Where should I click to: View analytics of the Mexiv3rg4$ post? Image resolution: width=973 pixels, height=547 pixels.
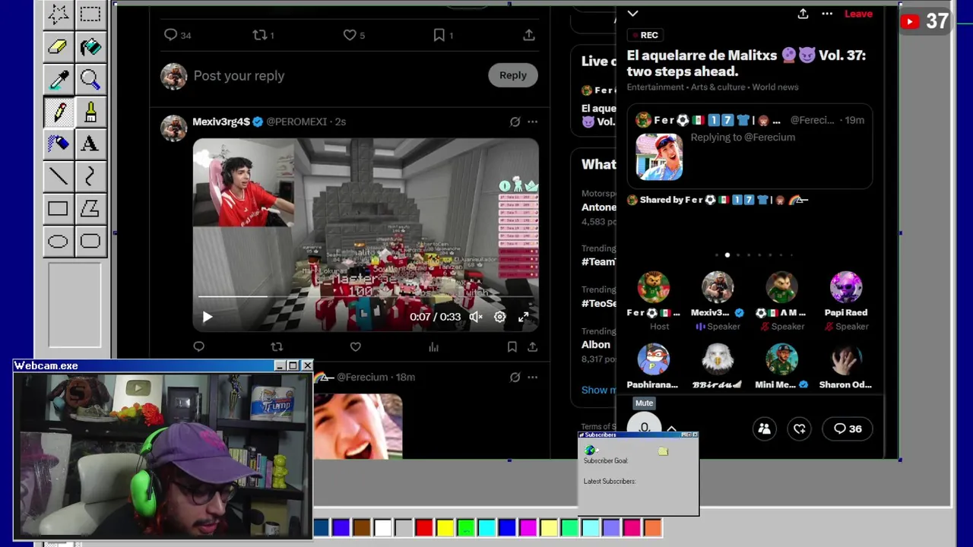point(433,346)
